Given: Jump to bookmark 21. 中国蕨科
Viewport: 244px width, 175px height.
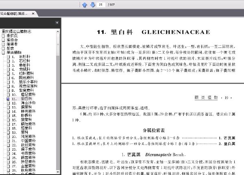Looking at the screenshot, I should (x=24, y=141).
